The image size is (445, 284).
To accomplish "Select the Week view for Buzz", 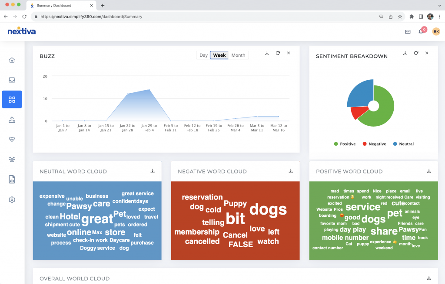I will coord(219,55).
